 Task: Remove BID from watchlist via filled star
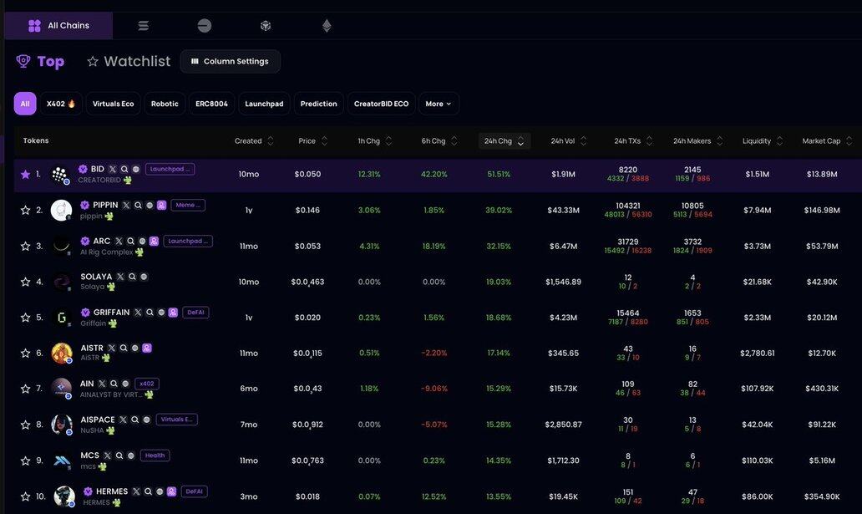(25, 175)
